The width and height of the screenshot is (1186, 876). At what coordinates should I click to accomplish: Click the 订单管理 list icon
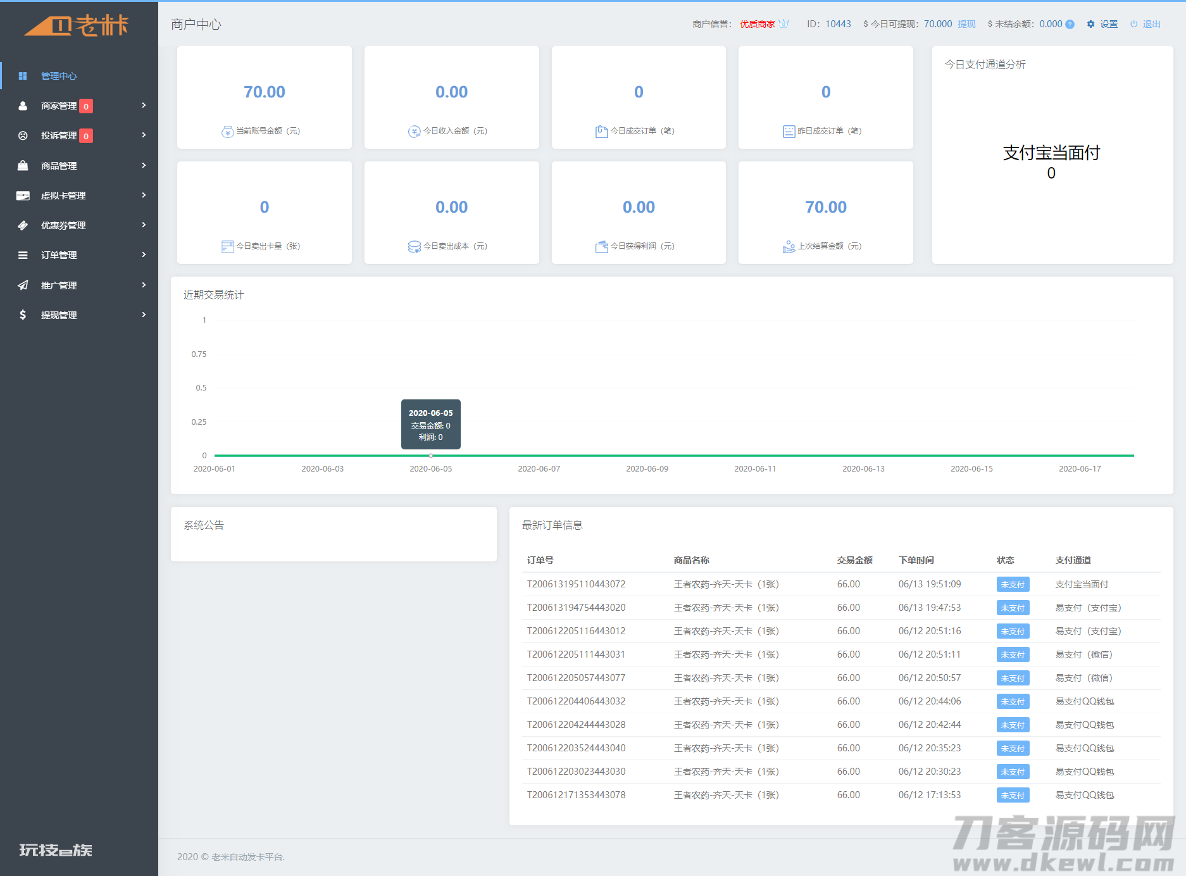(23, 255)
